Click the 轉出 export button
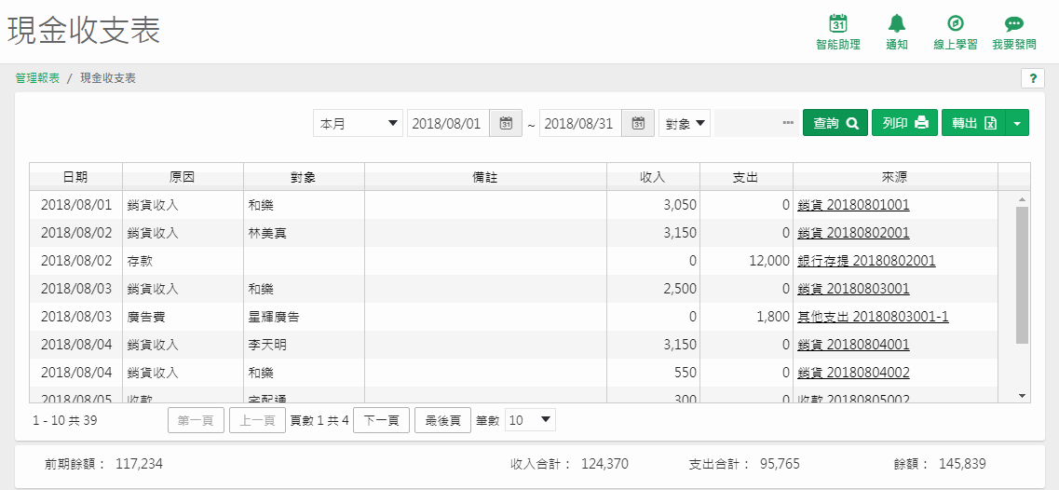Viewport: 1059px width, 490px height. click(x=974, y=123)
